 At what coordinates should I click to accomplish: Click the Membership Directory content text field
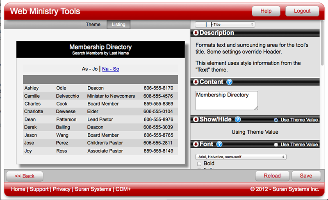point(226,100)
